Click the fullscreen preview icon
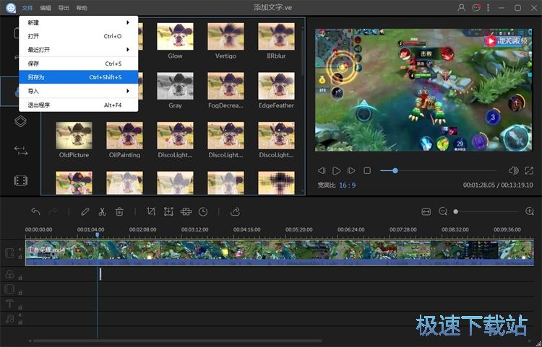This screenshot has width=542, height=347. point(529,170)
